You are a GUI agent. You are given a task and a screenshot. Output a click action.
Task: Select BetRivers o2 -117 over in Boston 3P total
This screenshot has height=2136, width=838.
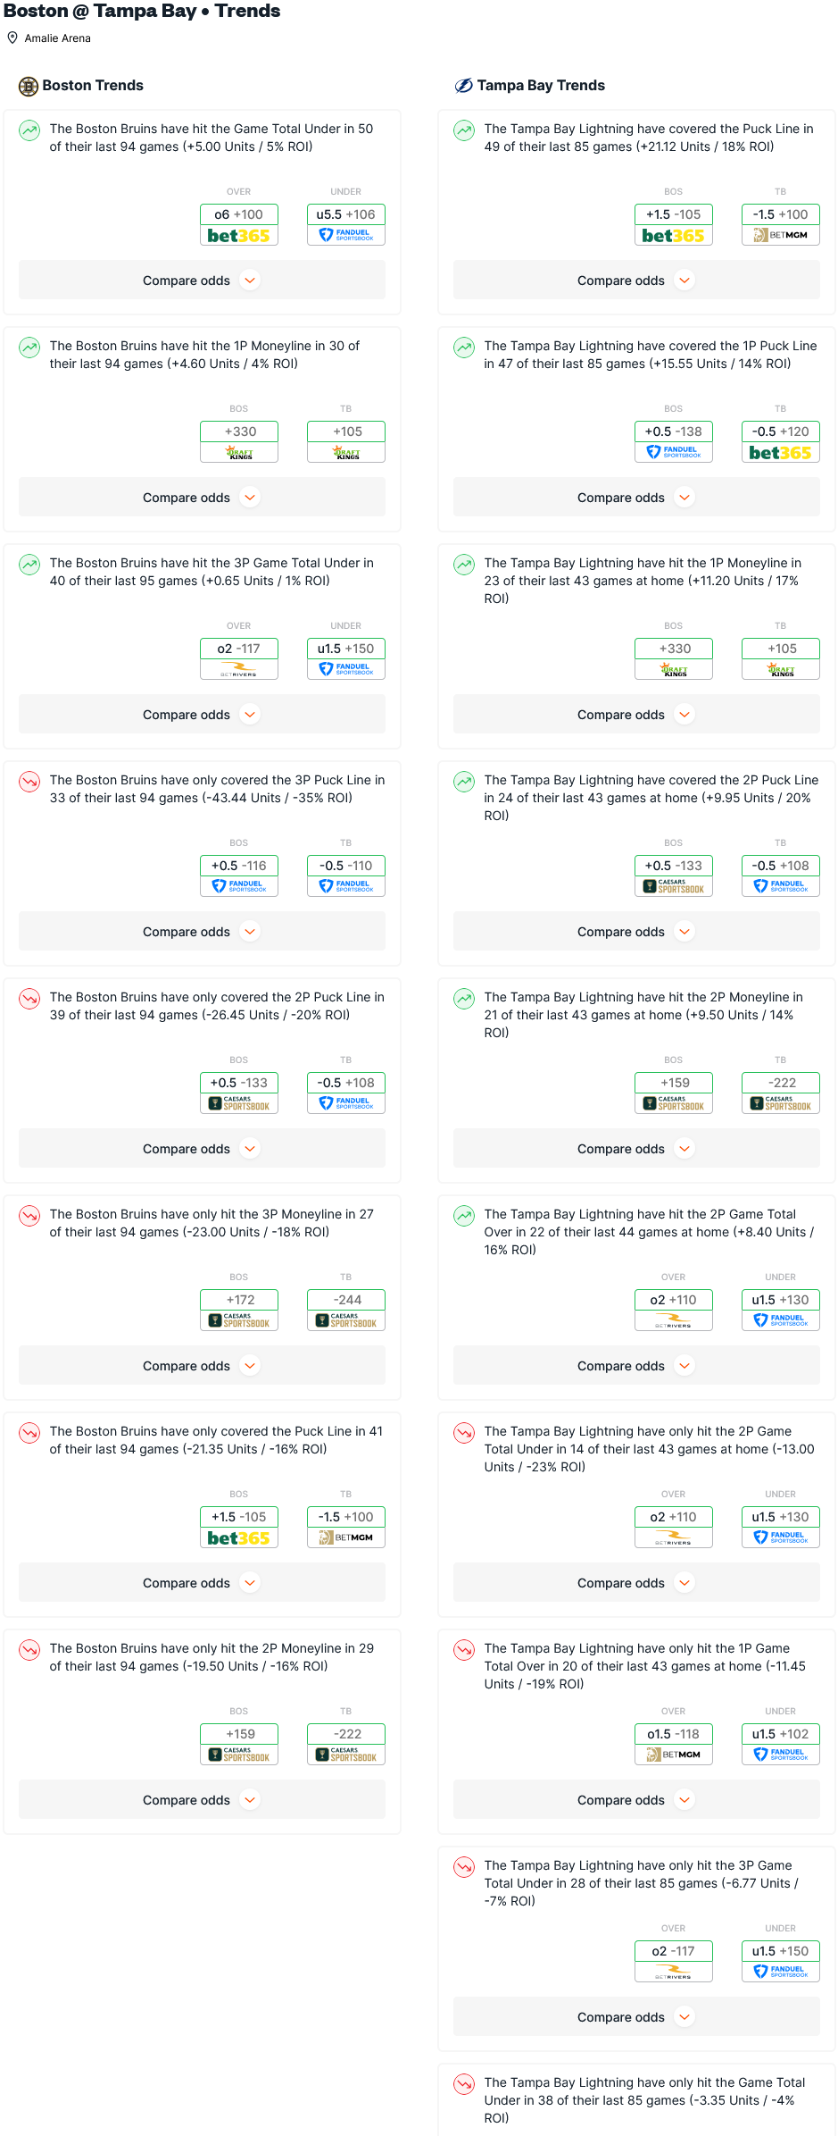point(239,658)
